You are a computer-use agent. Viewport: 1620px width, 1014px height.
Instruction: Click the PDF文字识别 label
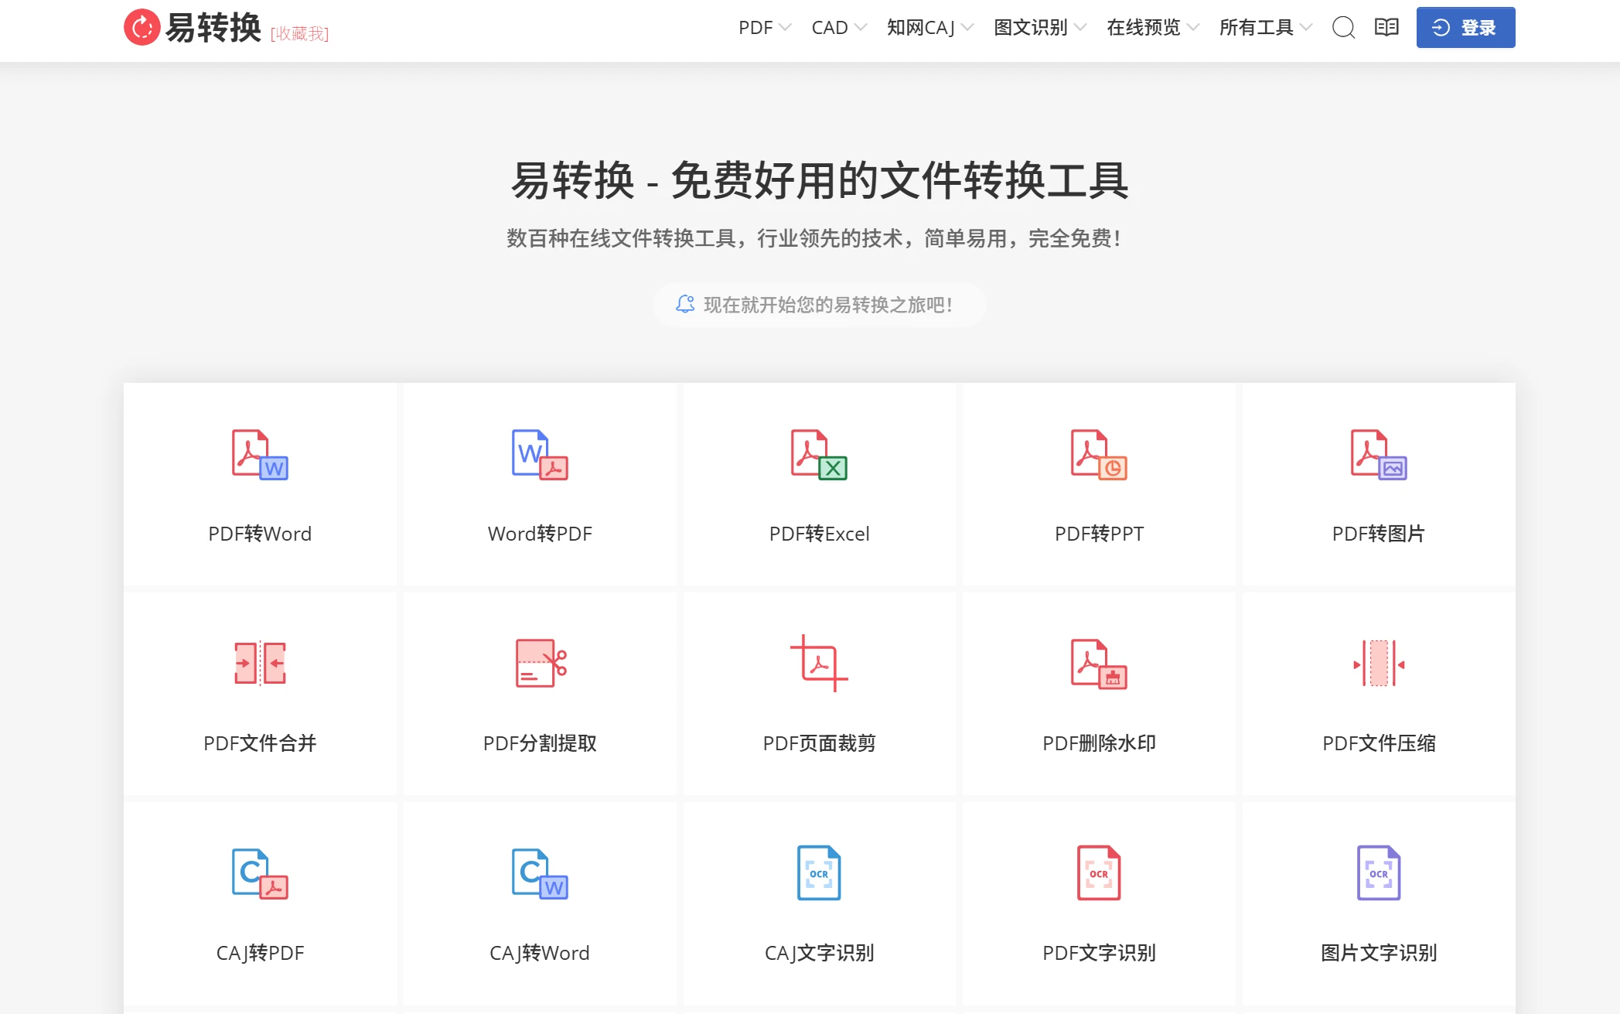1099,953
